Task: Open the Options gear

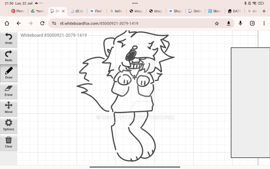Action: point(8,125)
